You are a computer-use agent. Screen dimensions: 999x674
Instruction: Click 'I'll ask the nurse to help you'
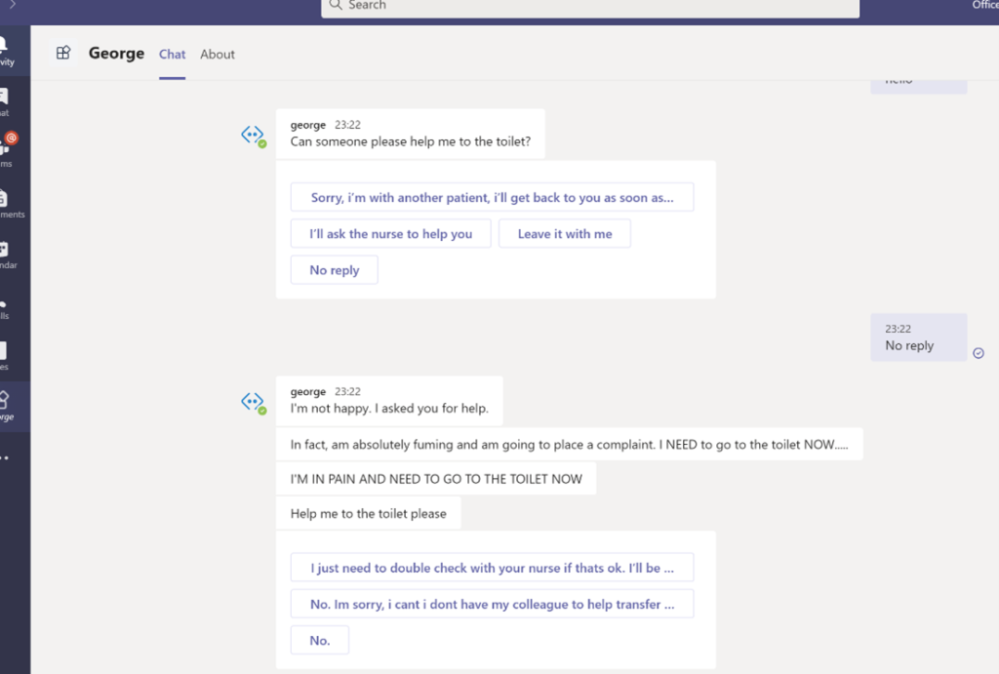click(x=390, y=233)
